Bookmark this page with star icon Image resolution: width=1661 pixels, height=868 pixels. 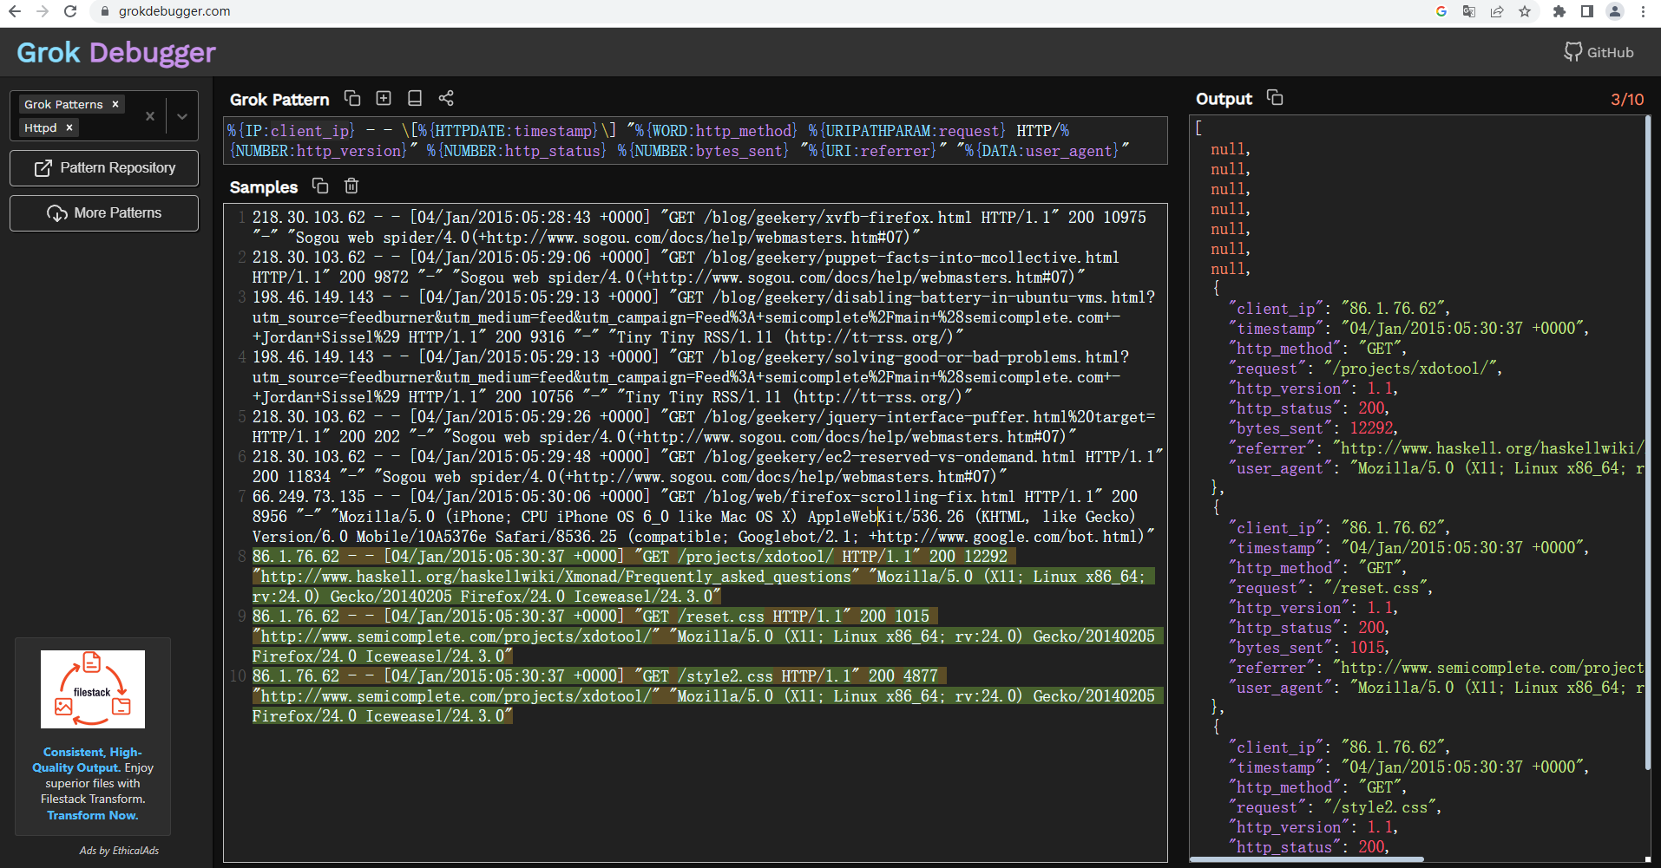(1525, 11)
